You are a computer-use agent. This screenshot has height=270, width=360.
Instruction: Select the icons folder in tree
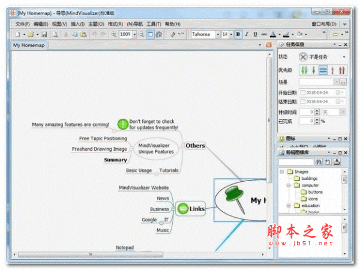[313, 199]
